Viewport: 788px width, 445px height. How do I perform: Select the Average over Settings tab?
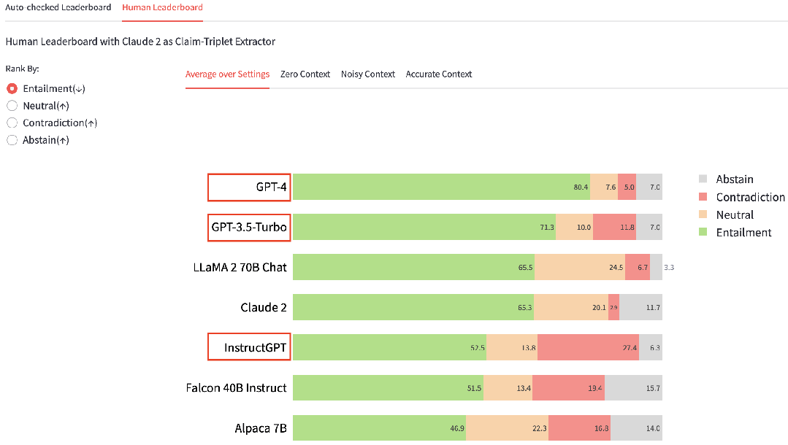point(227,74)
